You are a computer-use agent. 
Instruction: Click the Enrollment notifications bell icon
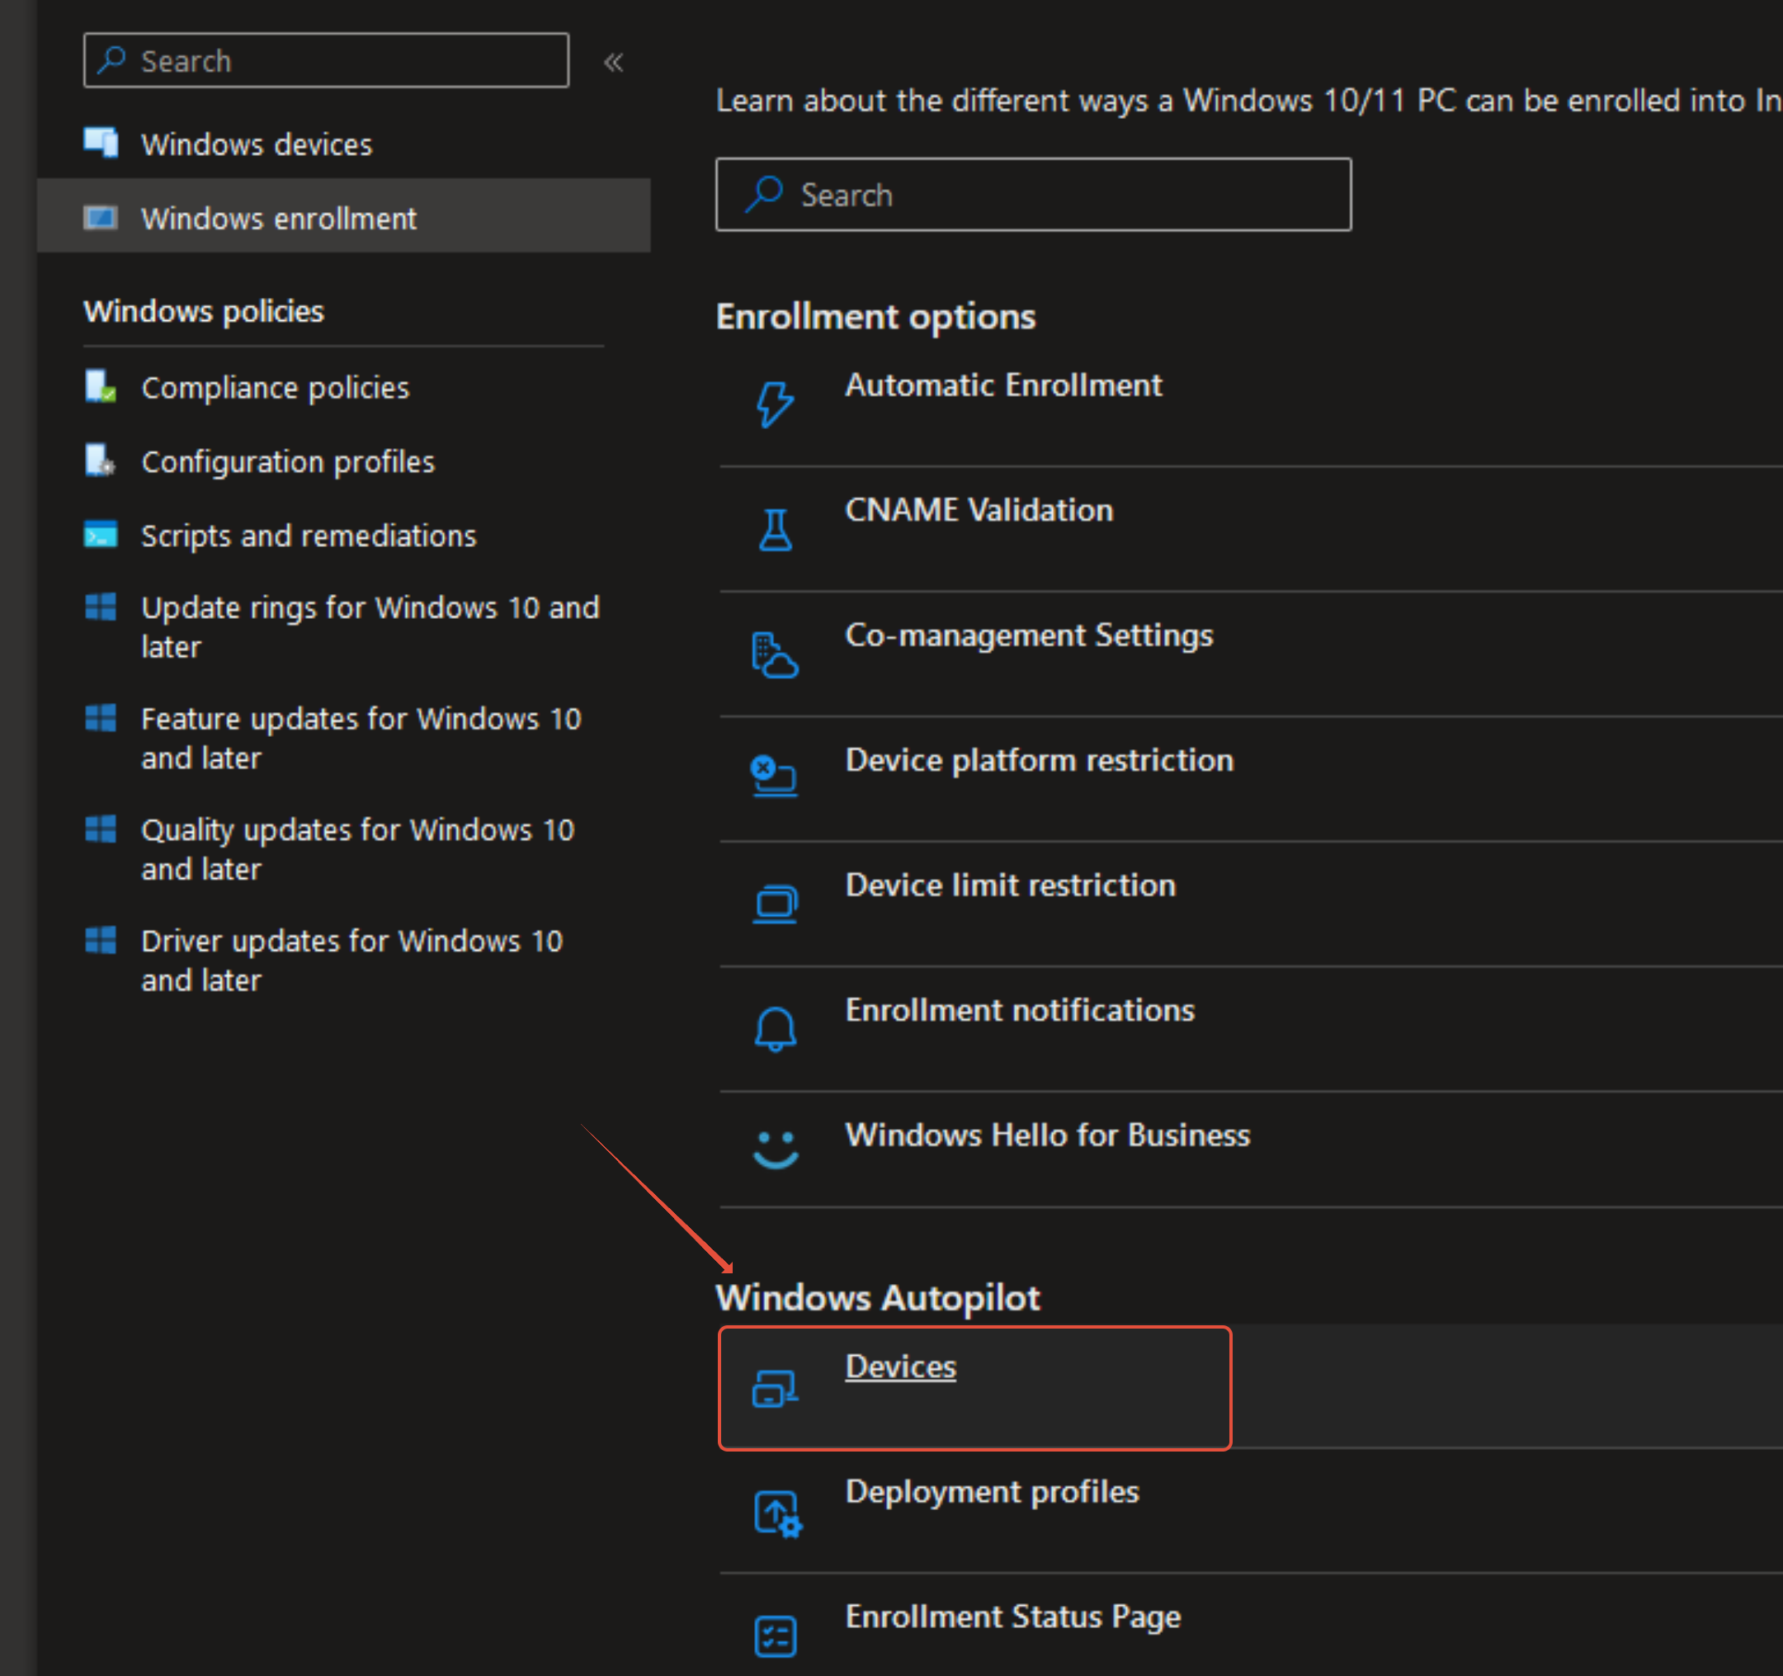(775, 1028)
